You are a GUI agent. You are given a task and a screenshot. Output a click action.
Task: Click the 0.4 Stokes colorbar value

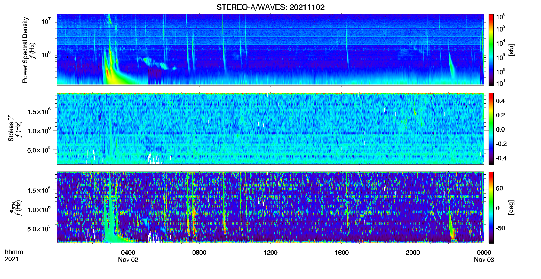click(500, 101)
